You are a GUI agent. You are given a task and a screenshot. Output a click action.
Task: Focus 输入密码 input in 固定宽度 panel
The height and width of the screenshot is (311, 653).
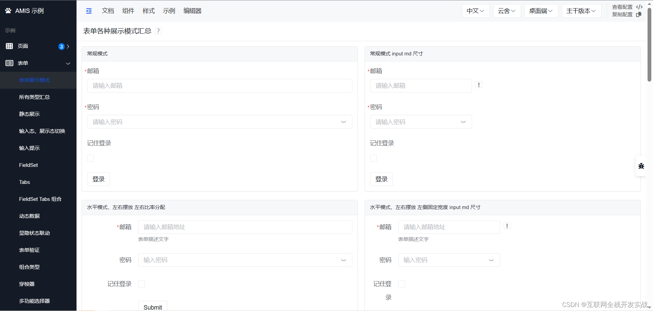coord(449,260)
